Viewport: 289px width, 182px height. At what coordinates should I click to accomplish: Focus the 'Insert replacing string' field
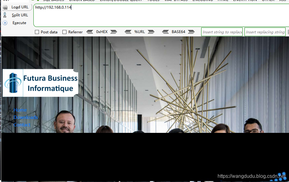click(265, 32)
